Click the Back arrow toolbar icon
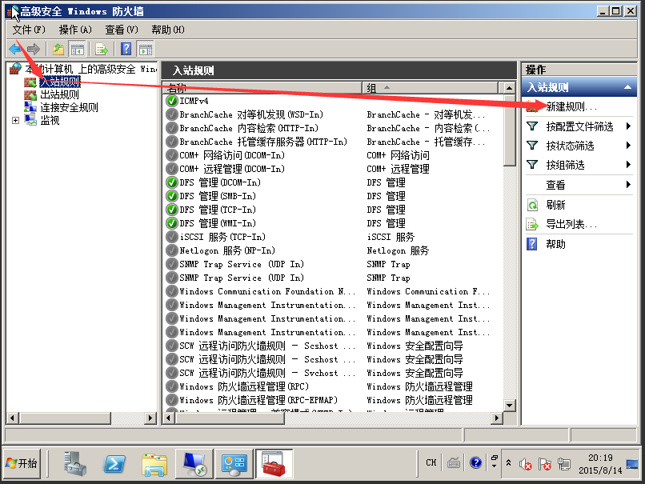Screen dimensions: 645x484 click(x=16, y=50)
